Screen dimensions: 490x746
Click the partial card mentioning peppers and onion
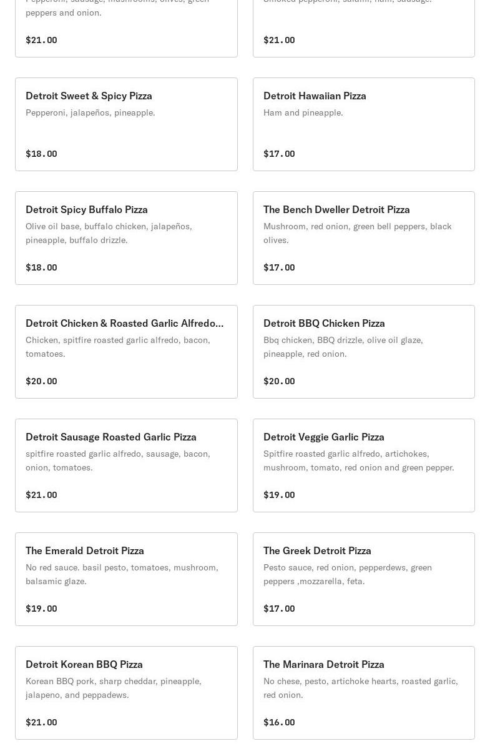[x=126, y=25]
